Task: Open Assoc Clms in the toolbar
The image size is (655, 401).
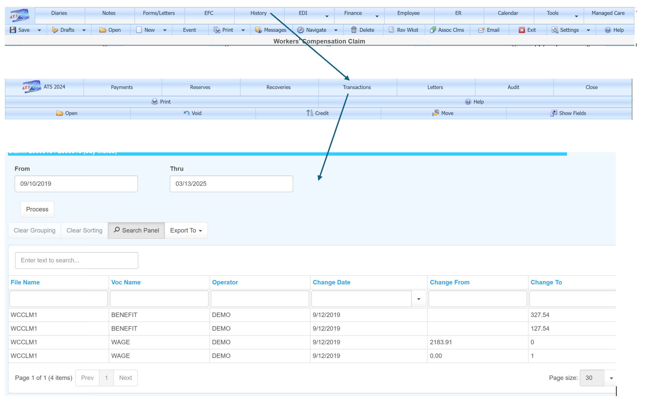Action: click(x=447, y=30)
